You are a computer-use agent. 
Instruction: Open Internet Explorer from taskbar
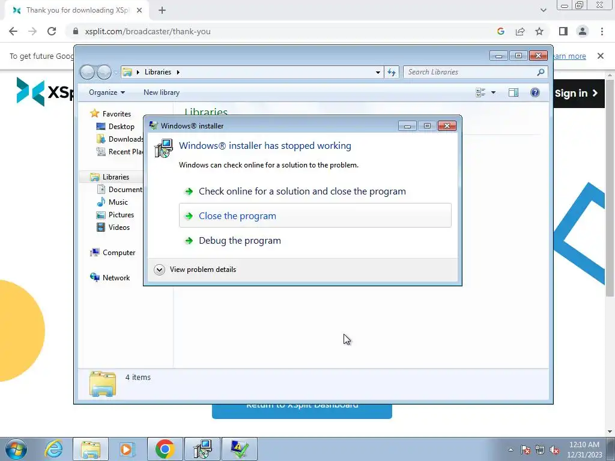point(53,449)
